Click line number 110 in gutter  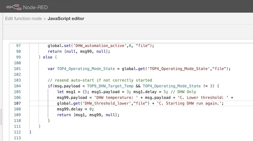click(x=17, y=121)
